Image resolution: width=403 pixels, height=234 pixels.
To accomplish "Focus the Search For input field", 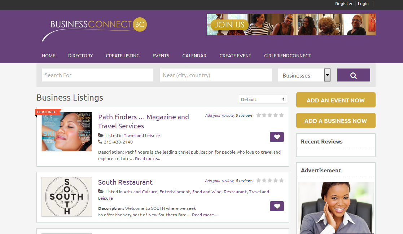I will coord(97,75).
